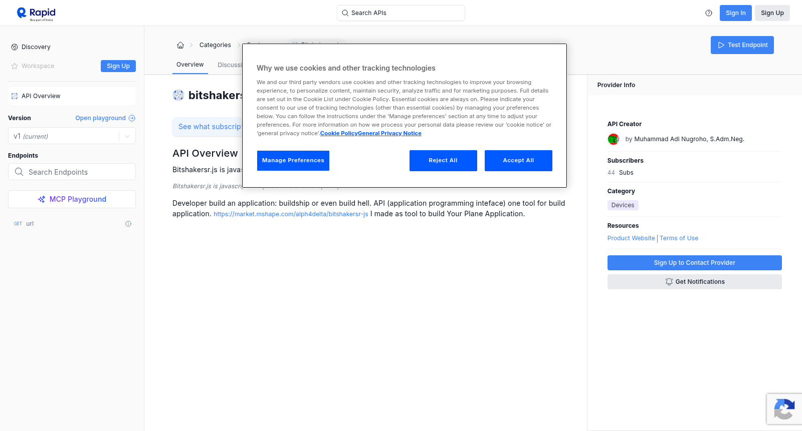Viewport: 802px width, 431px height.
Task: Click the Rapid logo
Action: tap(36, 14)
